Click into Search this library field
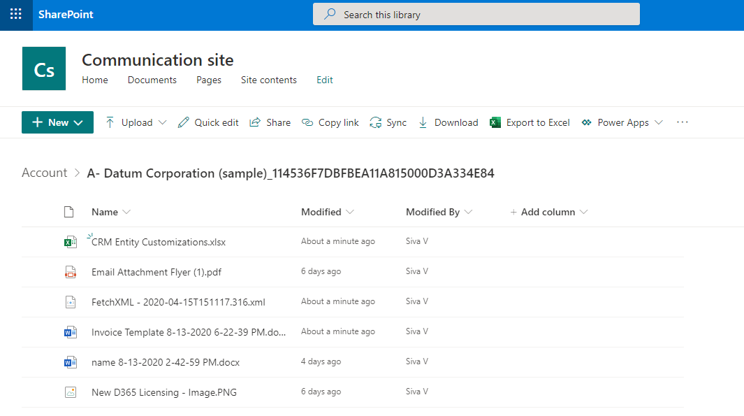This screenshot has width=744, height=416. pyautogui.click(x=476, y=14)
